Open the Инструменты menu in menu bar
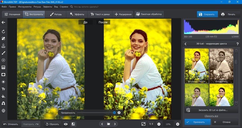This screenshot has width=242, height=128. tap(25, 7)
